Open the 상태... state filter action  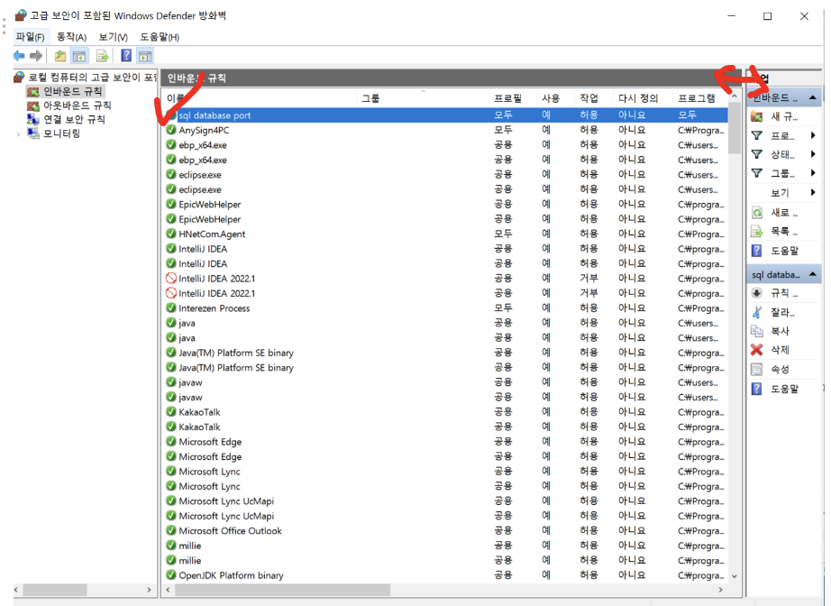point(782,154)
